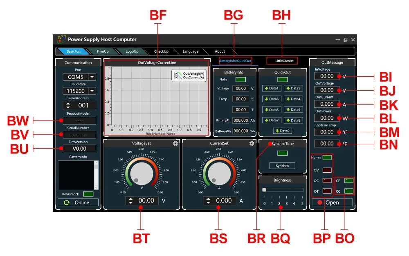Click the Norma status indicator
The height and width of the screenshot is (256, 409).
327,157
